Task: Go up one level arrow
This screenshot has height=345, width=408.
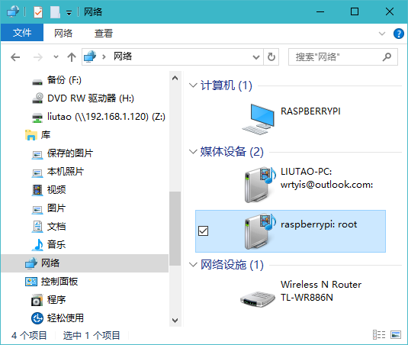Action: [x=72, y=57]
